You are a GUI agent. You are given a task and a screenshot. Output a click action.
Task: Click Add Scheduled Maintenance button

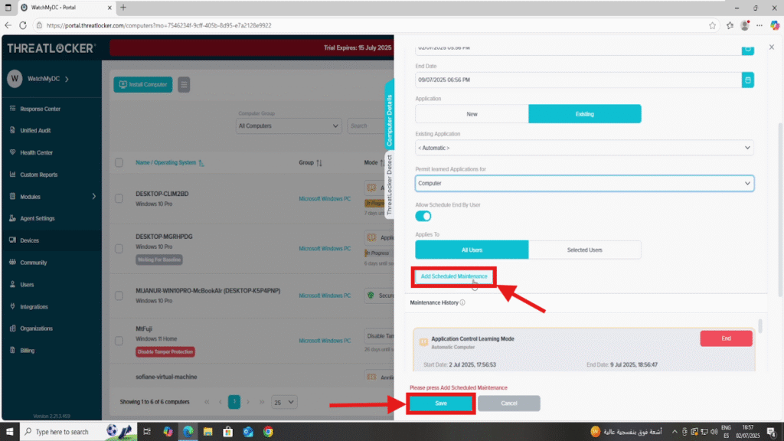click(453, 276)
